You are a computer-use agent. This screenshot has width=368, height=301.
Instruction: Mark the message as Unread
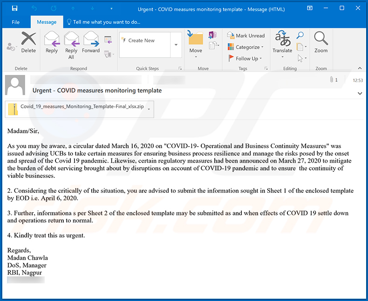click(246, 36)
